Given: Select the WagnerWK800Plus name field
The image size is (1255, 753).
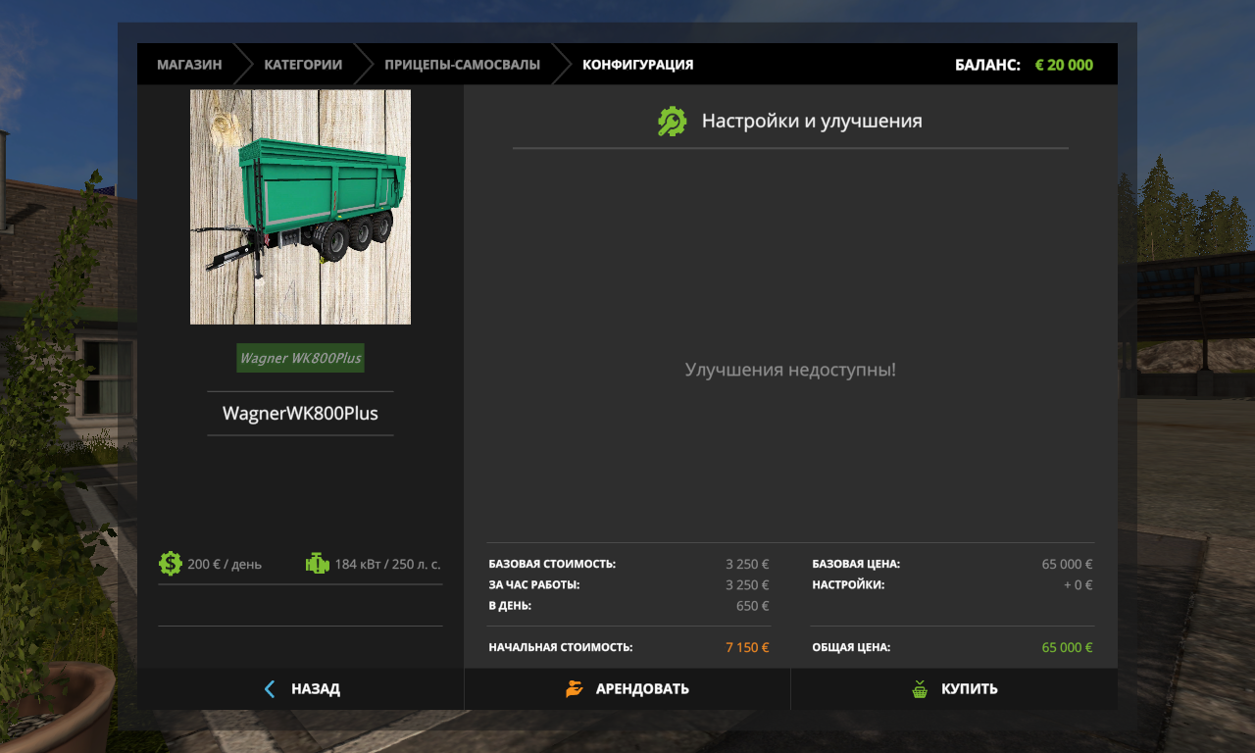Looking at the screenshot, I should coord(300,414).
